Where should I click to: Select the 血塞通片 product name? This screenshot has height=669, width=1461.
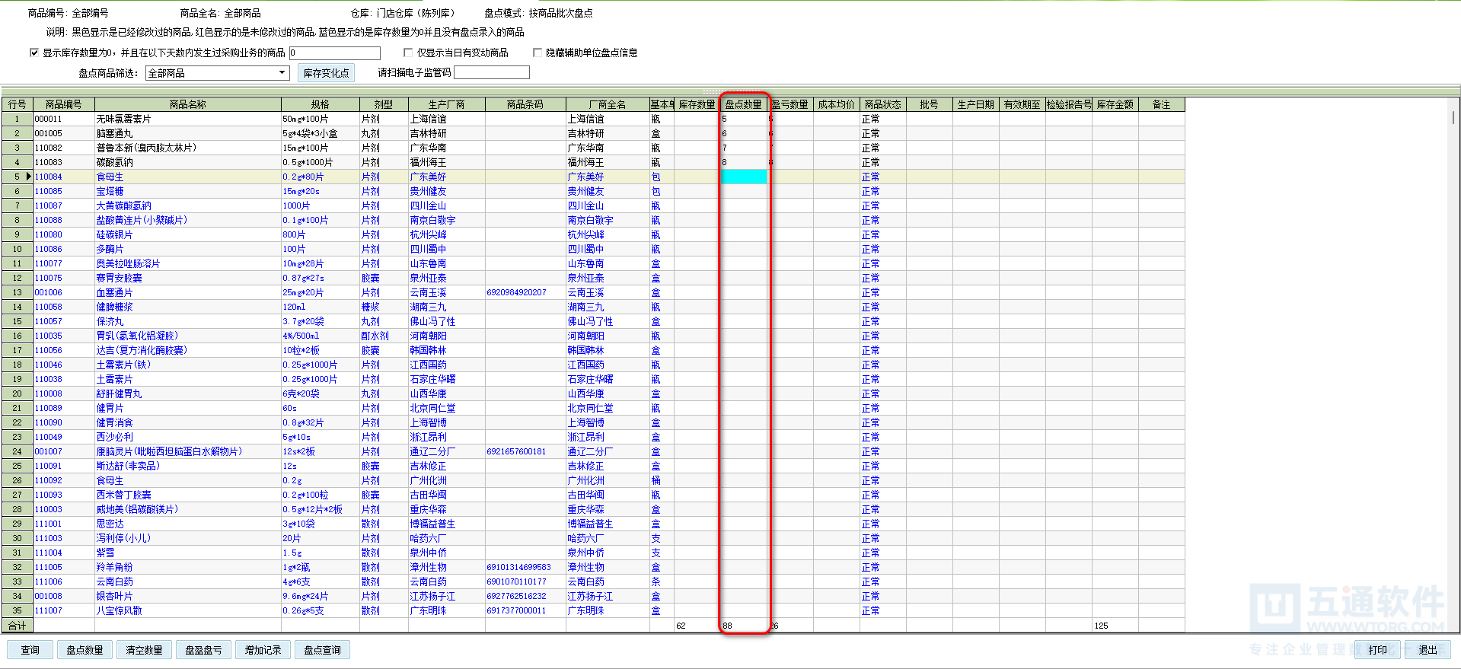[115, 292]
